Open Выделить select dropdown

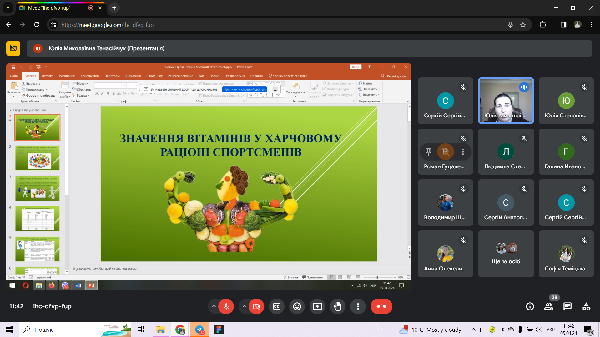coord(369,95)
